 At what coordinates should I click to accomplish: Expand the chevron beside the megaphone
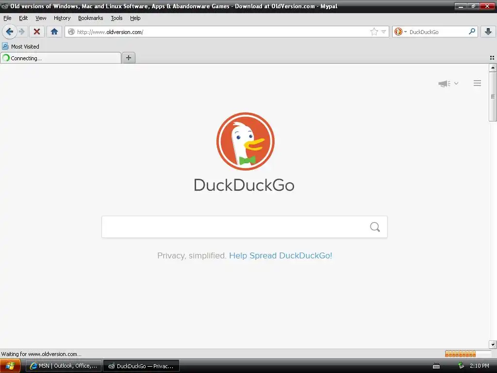pos(456,84)
